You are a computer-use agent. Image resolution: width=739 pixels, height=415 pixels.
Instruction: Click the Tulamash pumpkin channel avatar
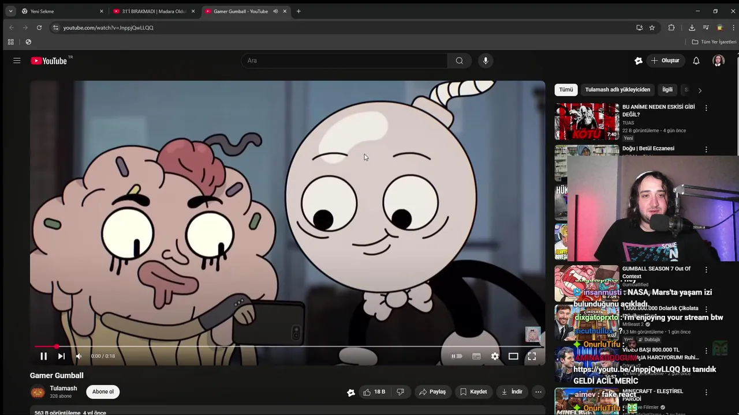click(x=38, y=392)
